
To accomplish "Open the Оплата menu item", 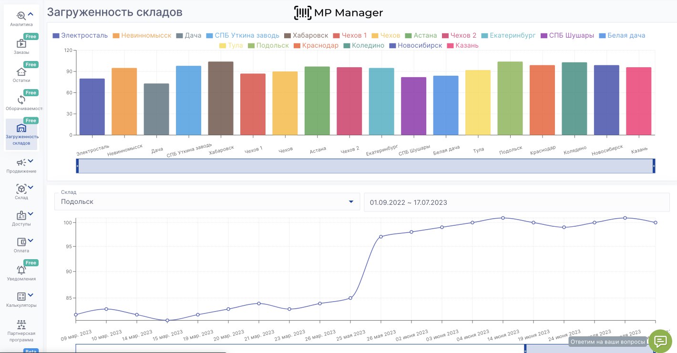I will pos(21,242).
